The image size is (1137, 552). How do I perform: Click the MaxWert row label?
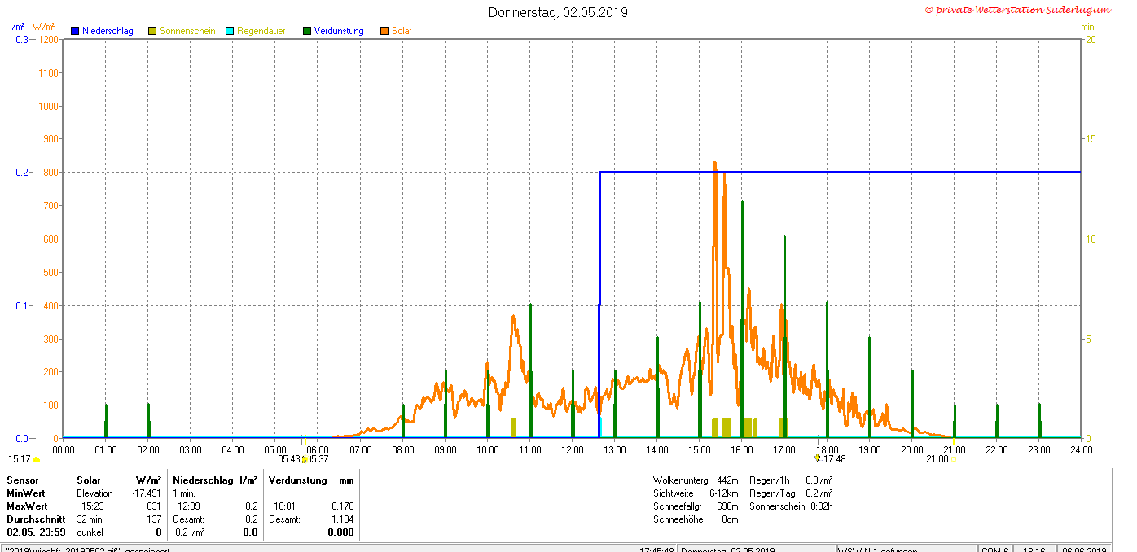27,506
